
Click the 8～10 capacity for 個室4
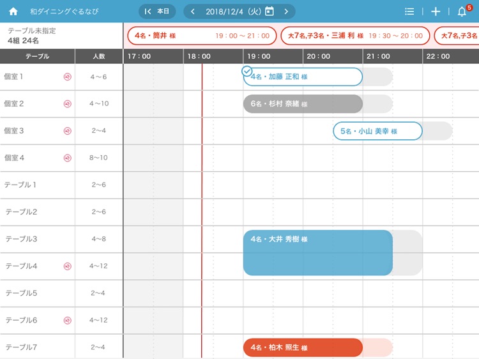coord(98,158)
